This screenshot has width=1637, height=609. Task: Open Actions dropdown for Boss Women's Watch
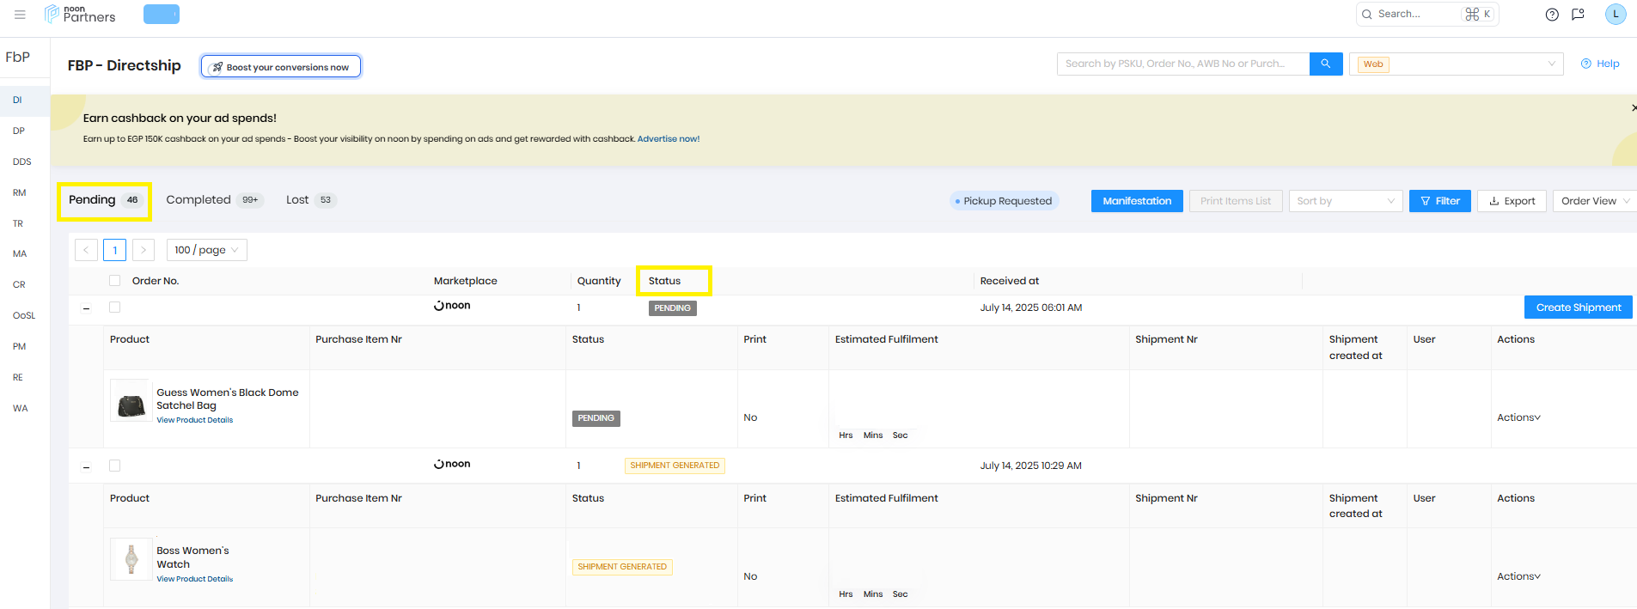(x=1518, y=577)
